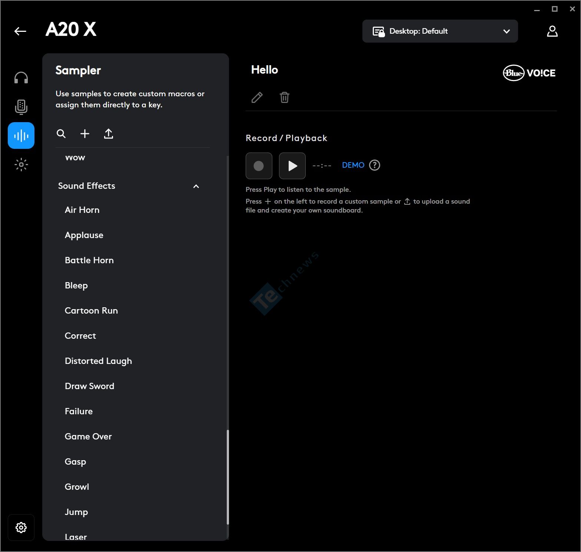
Task: Open the lighting settings sidebar icon
Action: pyautogui.click(x=21, y=164)
